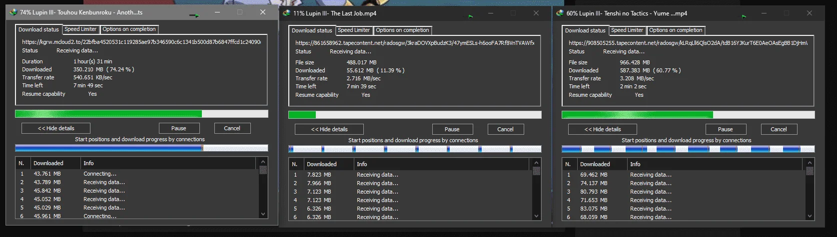The image size is (837, 237).
Task: Open Options on completion tab in The Last Job window
Action: click(x=403, y=30)
